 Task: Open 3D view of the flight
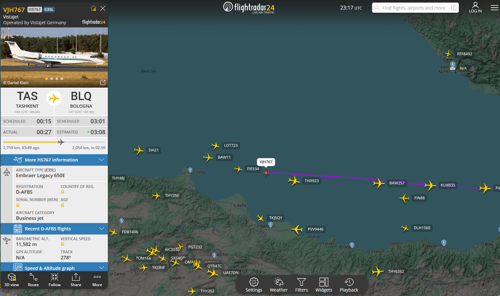(11, 280)
